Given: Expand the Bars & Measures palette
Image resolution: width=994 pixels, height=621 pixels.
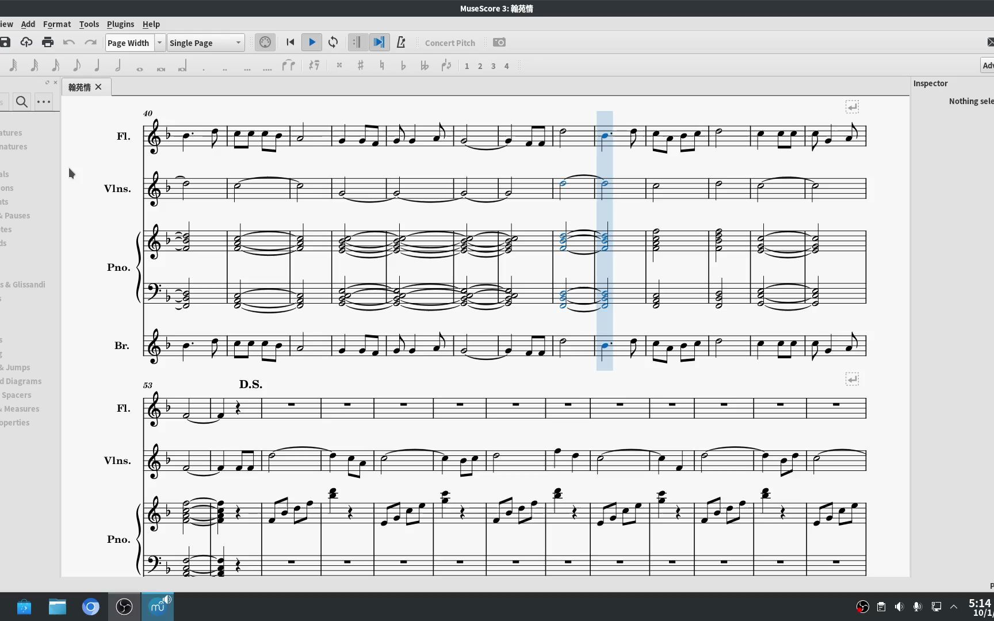Looking at the screenshot, I should tap(20, 409).
